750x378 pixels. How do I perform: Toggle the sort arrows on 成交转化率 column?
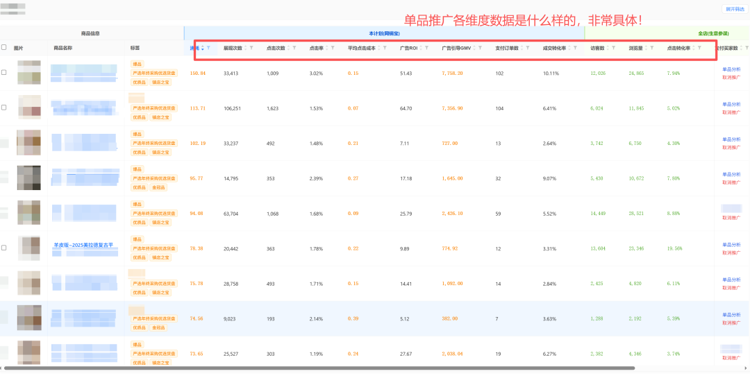tap(569, 48)
